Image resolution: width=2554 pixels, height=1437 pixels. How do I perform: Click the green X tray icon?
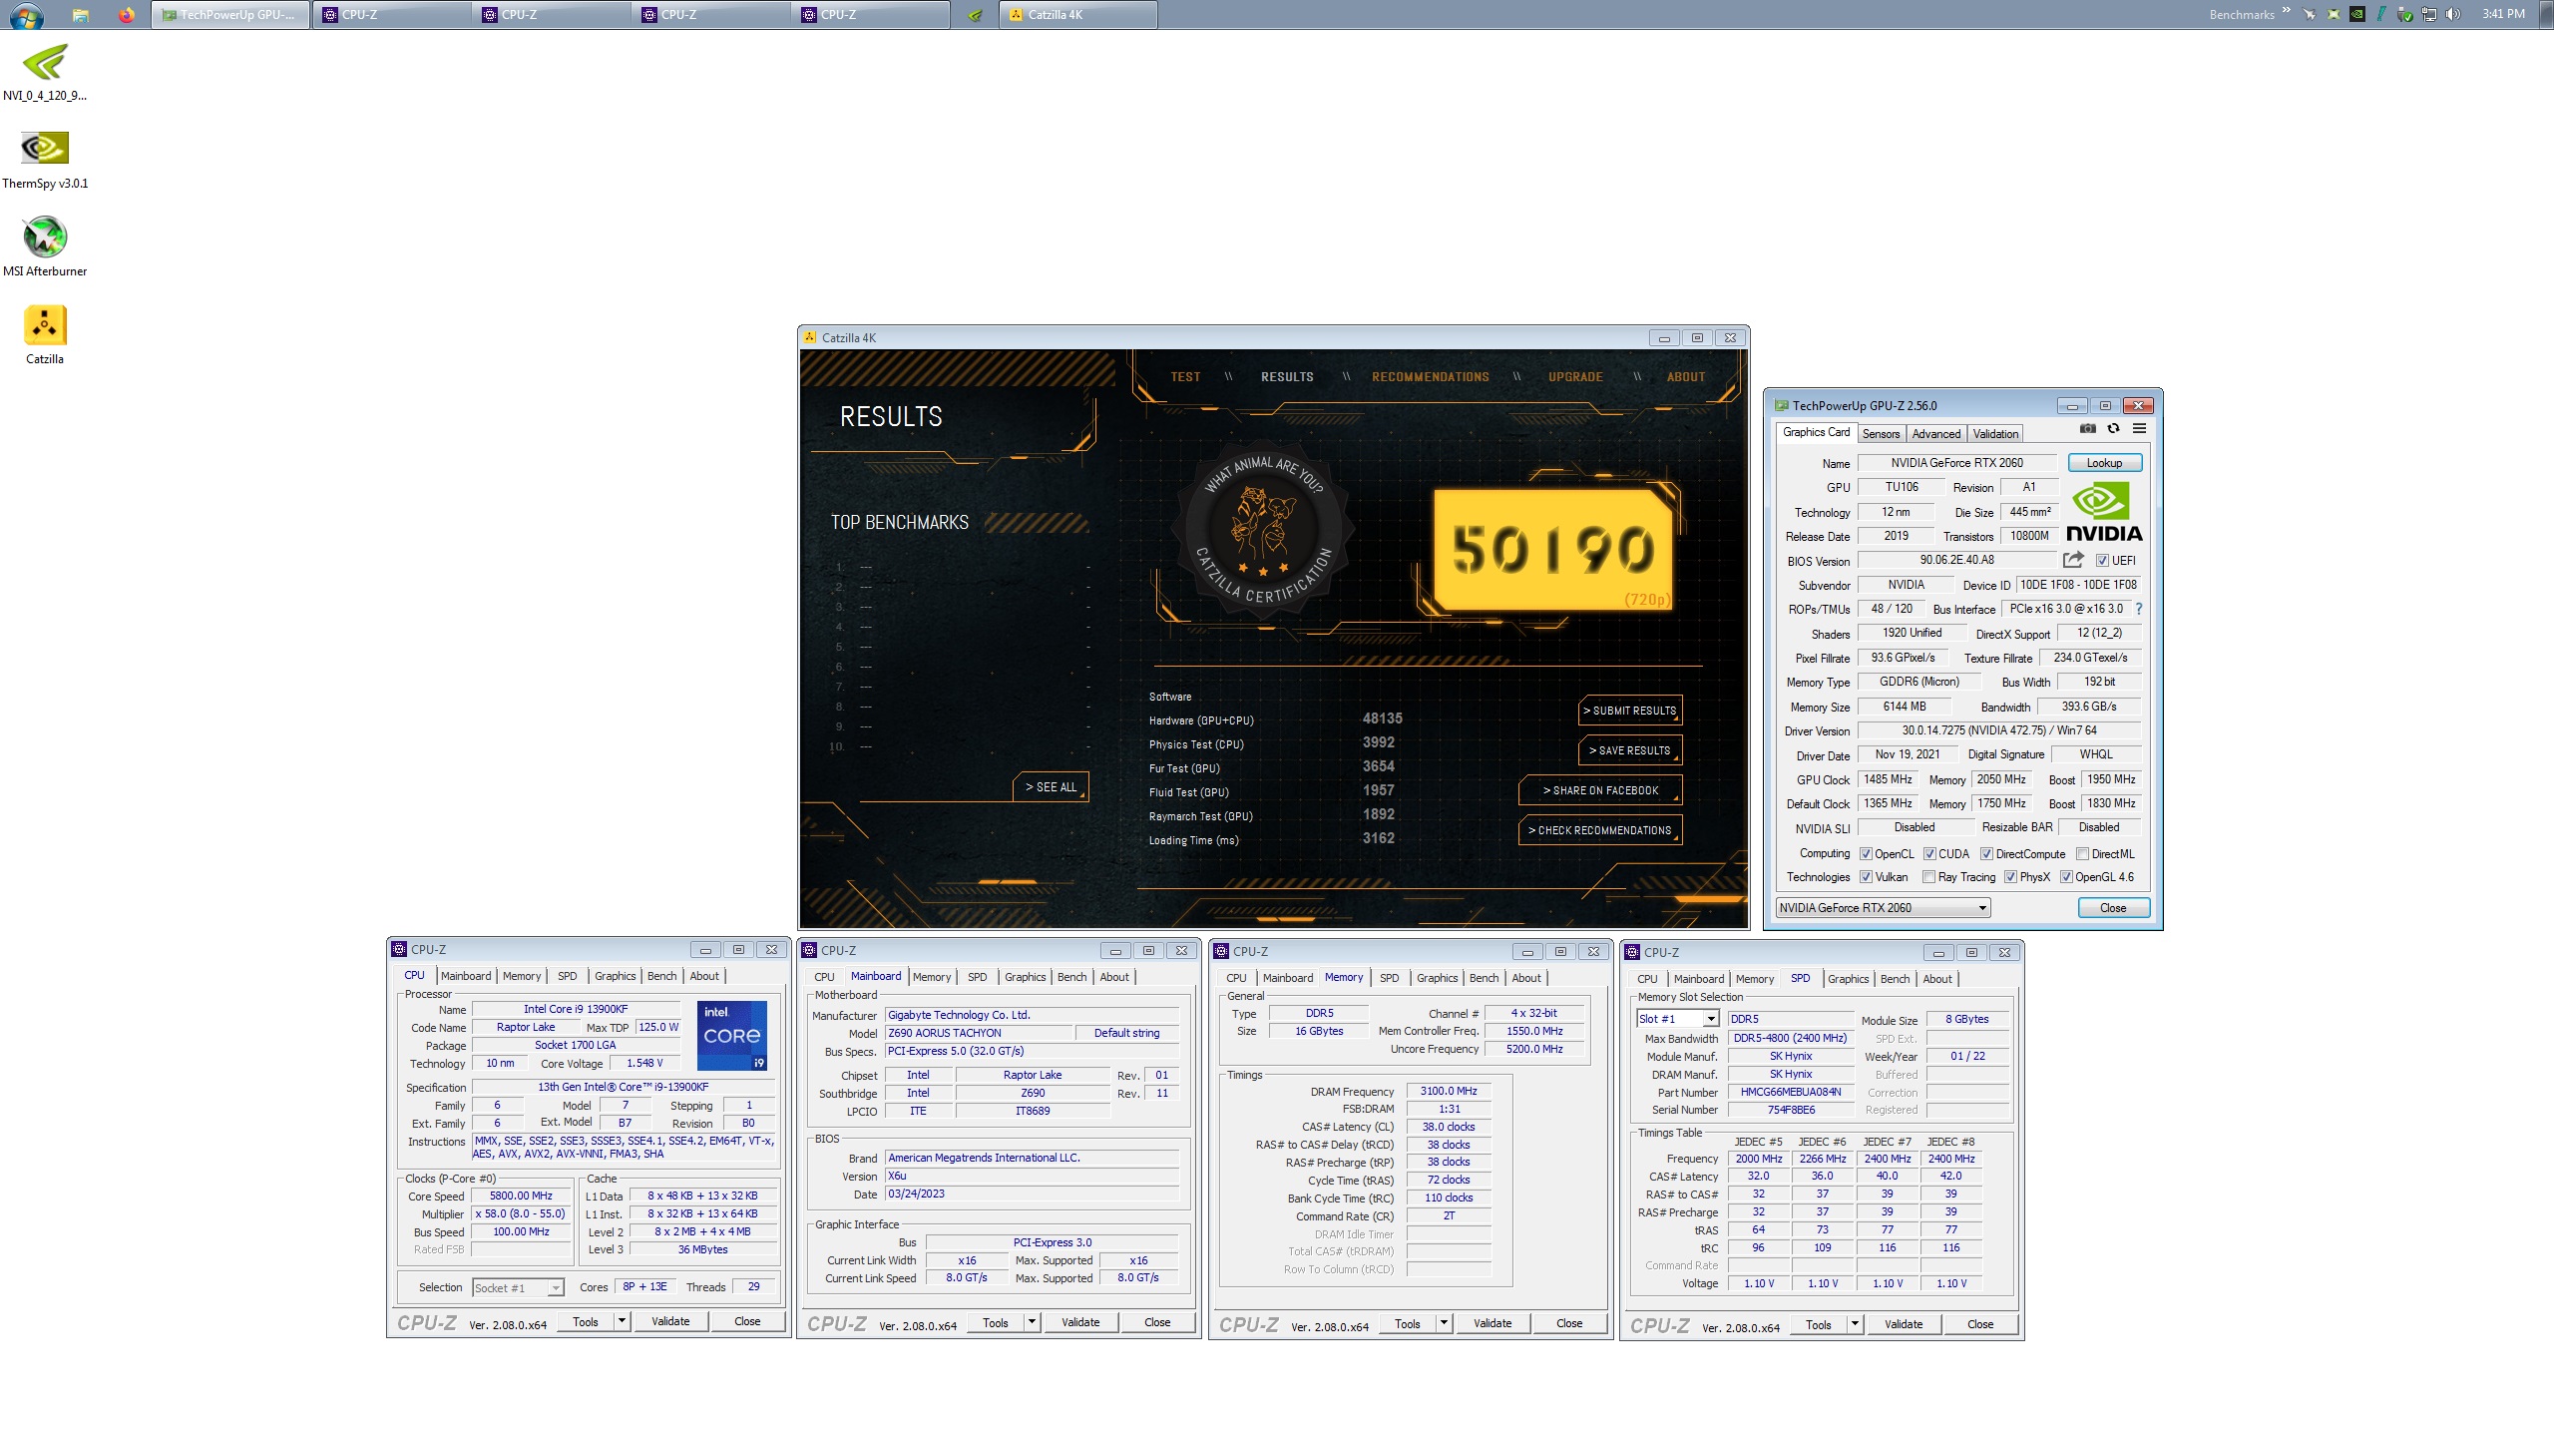(x=2334, y=14)
